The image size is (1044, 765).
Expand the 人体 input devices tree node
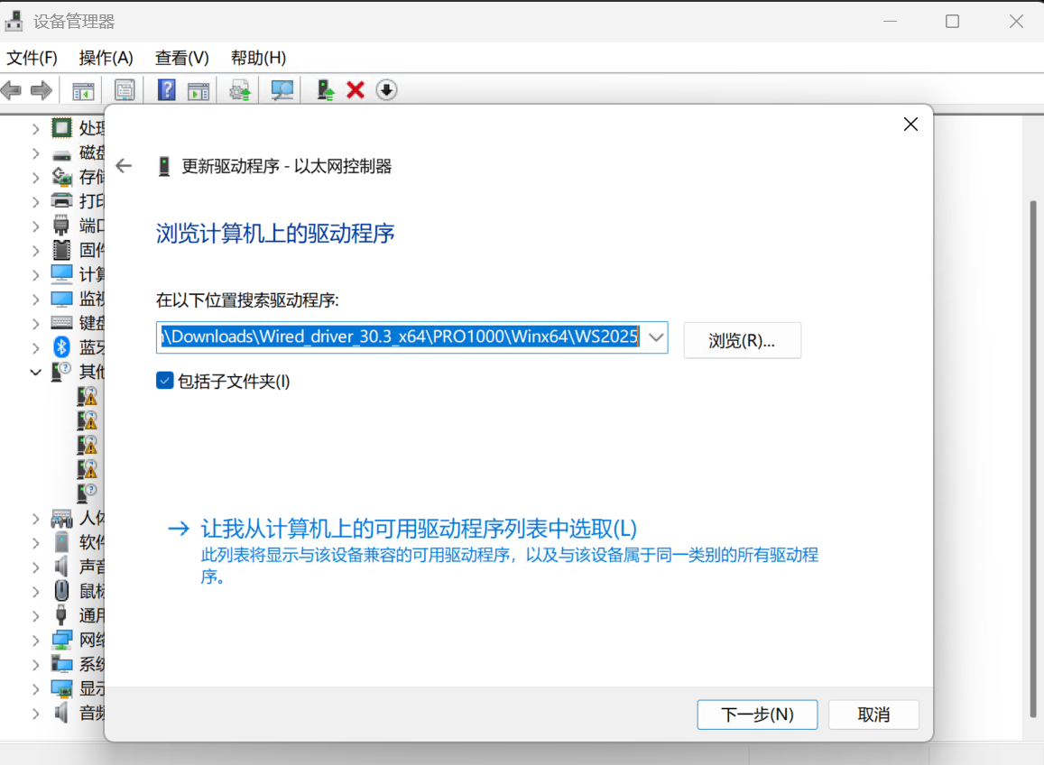click(x=35, y=518)
